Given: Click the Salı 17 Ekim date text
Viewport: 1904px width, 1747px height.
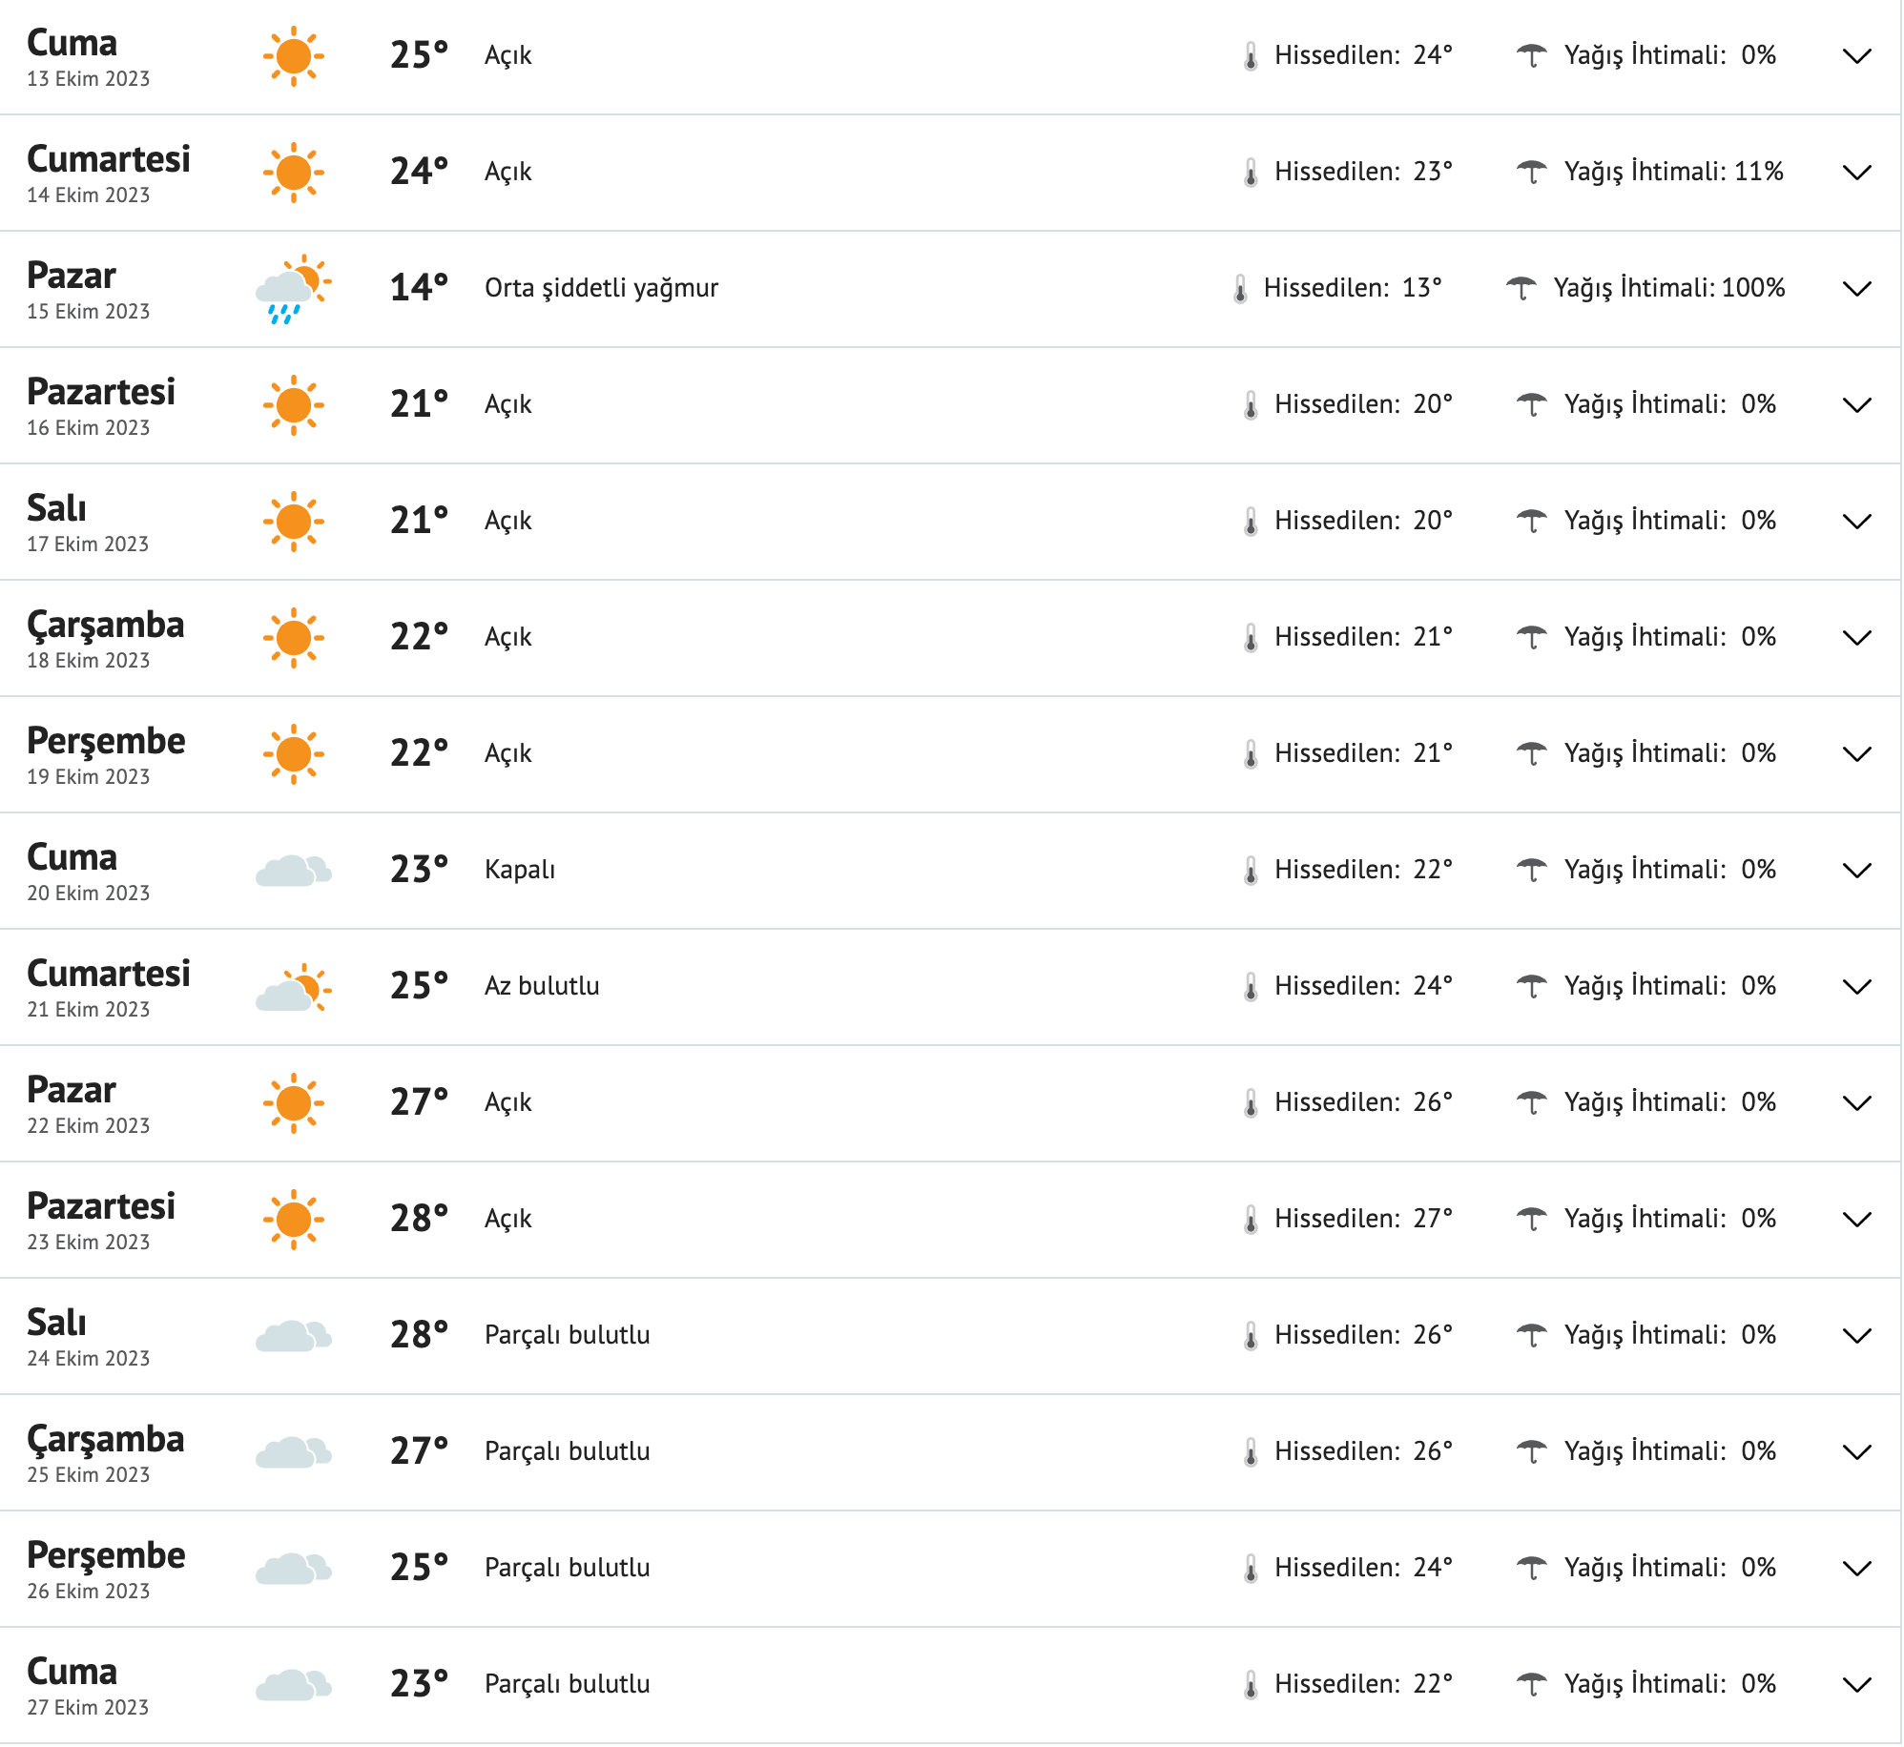Looking at the screenshot, I should pyautogui.click(x=88, y=544).
